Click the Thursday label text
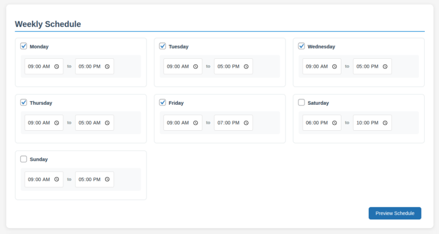Screen dimensions: 439x234 tap(41, 103)
